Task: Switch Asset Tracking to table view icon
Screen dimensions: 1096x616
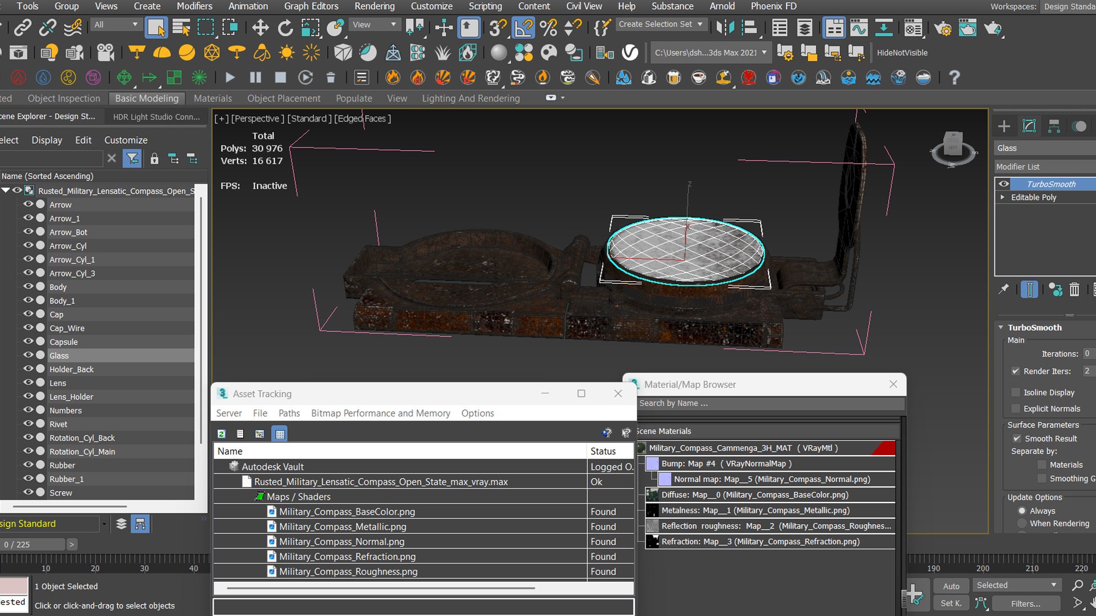Action: (x=280, y=434)
